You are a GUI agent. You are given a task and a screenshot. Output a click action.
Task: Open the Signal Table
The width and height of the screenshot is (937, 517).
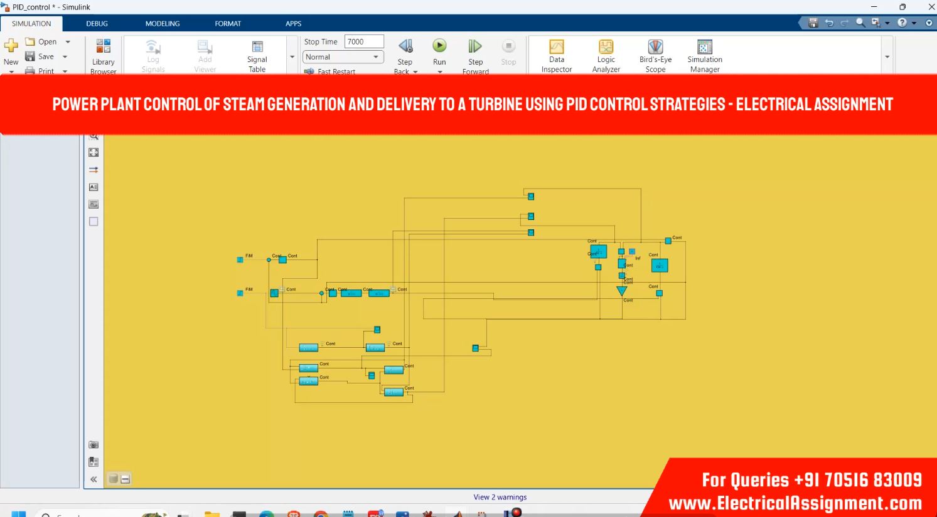pos(257,55)
